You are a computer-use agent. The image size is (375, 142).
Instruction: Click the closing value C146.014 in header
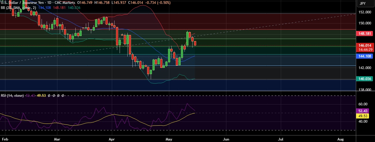tap(136, 2)
